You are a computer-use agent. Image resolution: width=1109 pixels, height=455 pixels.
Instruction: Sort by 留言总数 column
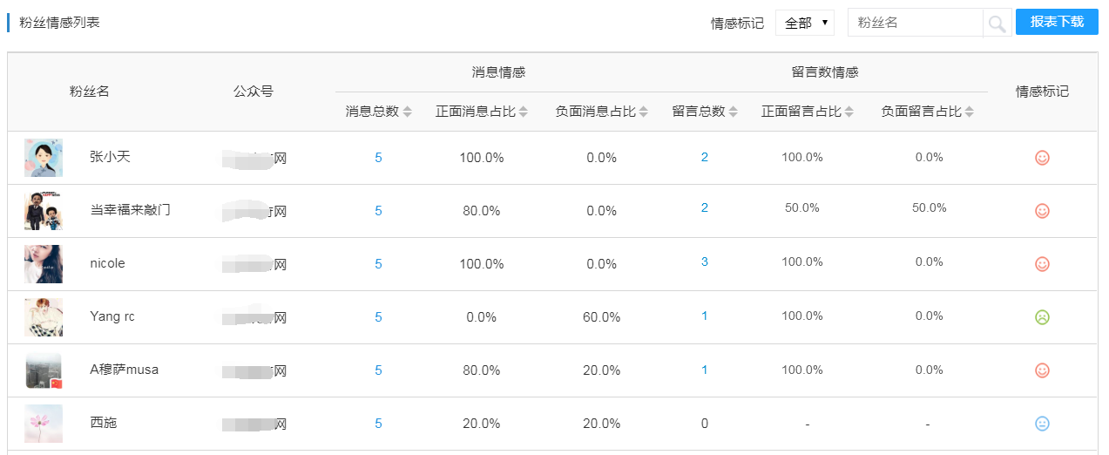(734, 112)
